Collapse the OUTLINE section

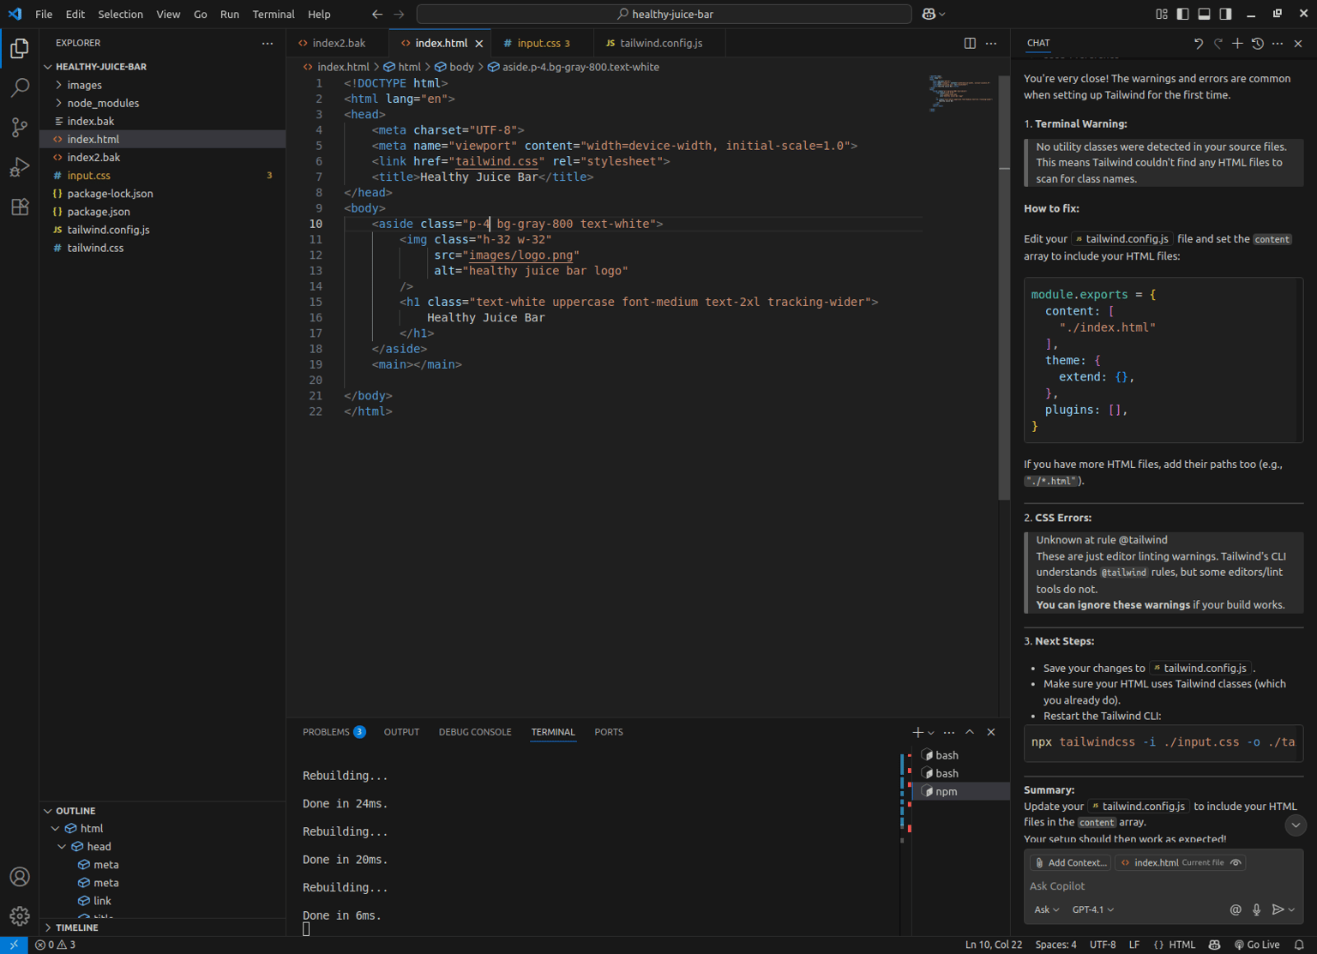point(48,811)
